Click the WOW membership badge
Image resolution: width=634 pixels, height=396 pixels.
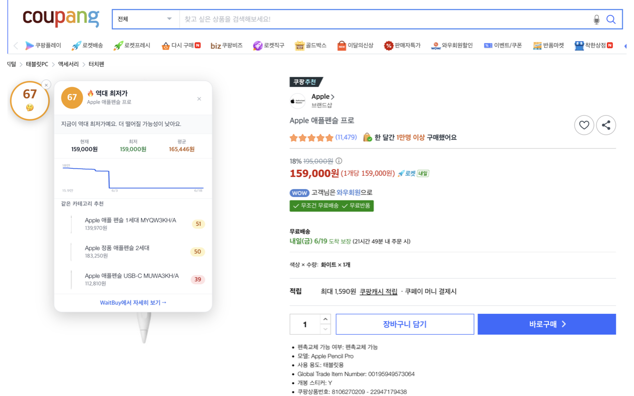(299, 193)
